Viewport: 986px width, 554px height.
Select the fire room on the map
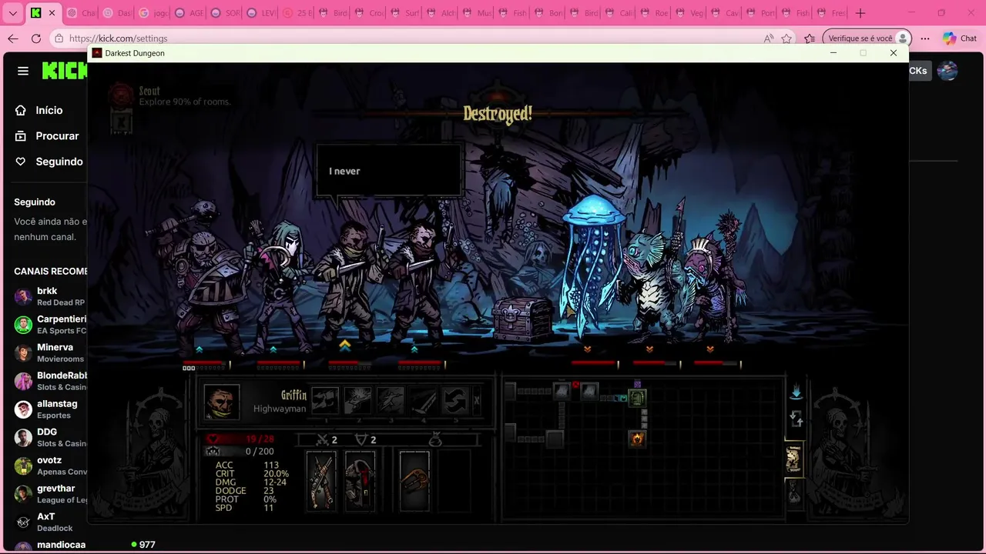pos(637,439)
